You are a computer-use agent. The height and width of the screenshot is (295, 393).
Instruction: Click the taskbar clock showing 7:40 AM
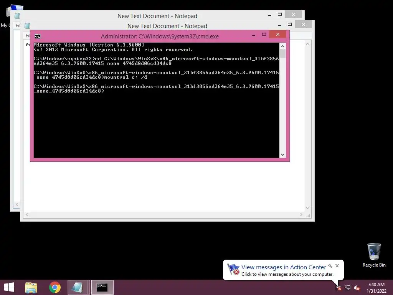click(376, 287)
